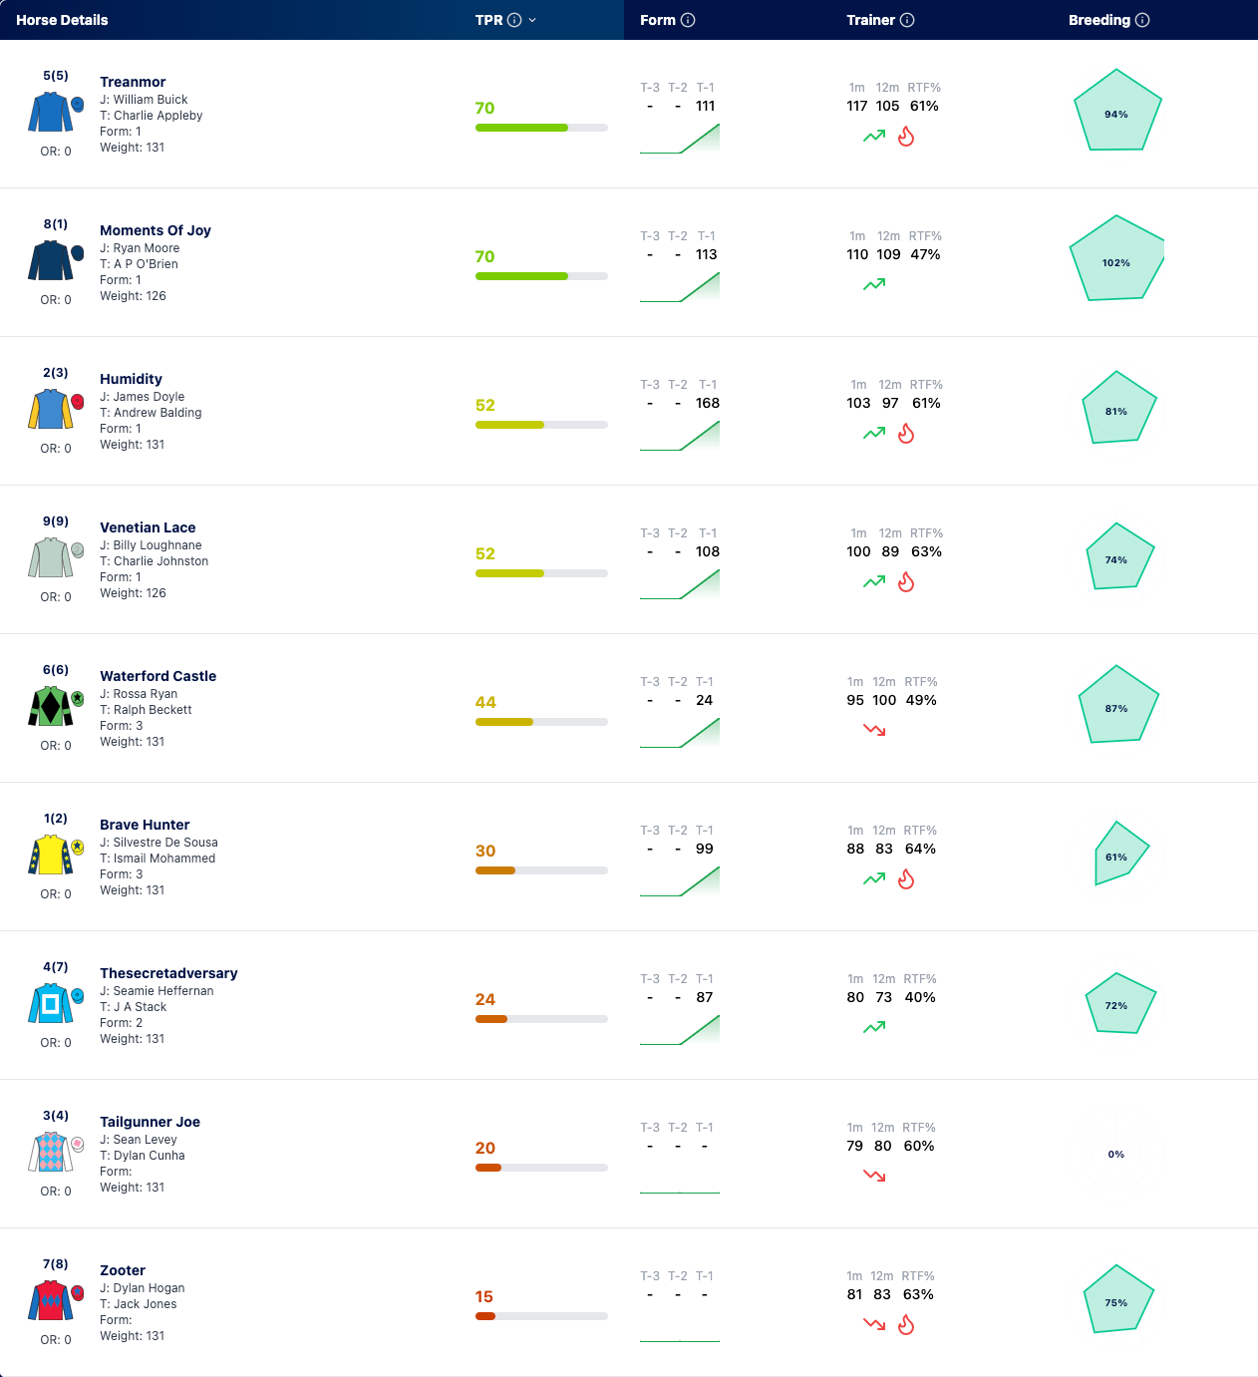The image size is (1258, 1377).
Task: Click Treanmor's green TPR progress bar
Action: point(541,128)
